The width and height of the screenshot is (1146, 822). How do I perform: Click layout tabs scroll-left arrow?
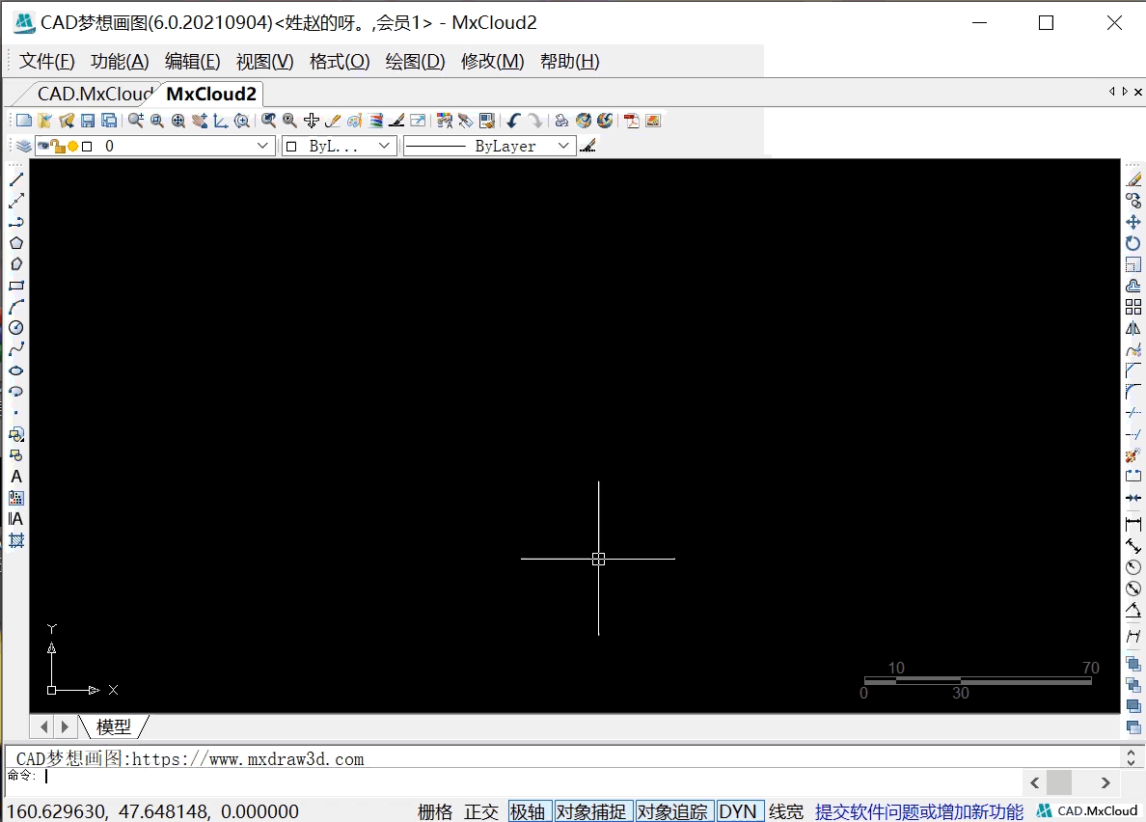pos(43,727)
